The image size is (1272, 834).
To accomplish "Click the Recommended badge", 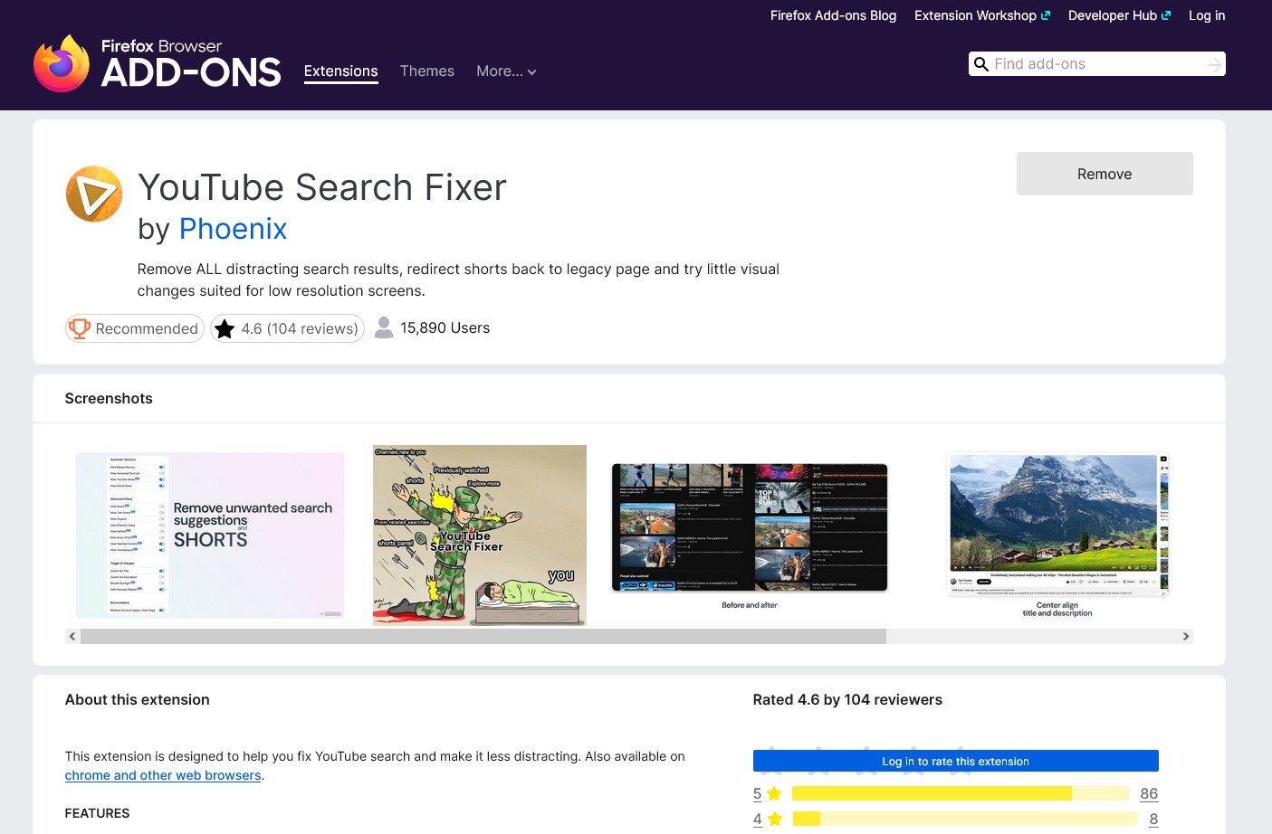I will 134,328.
